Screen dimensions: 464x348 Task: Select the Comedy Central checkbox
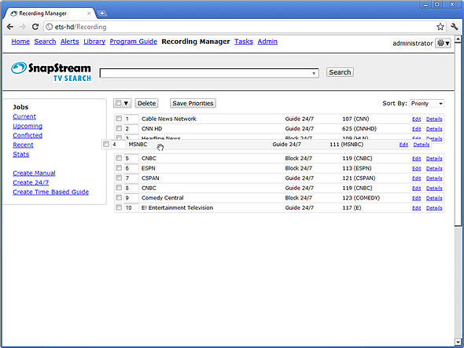[119, 197]
